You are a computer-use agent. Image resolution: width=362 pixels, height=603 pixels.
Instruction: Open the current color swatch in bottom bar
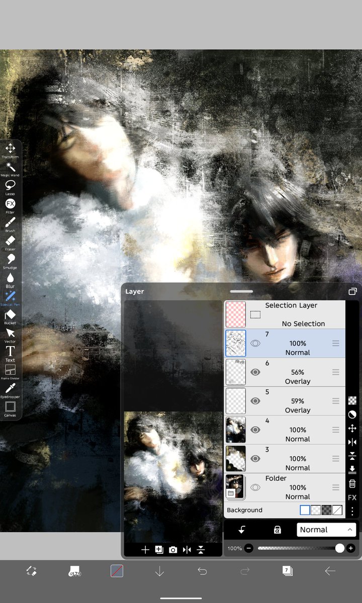tap(117, 571)
